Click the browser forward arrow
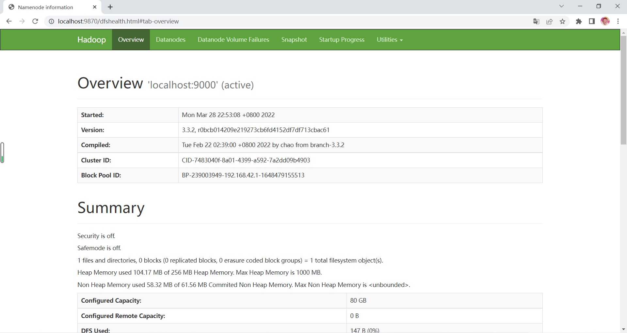Image resolution: width=627 pixels, height=333 pixels. tap(22, 21)
